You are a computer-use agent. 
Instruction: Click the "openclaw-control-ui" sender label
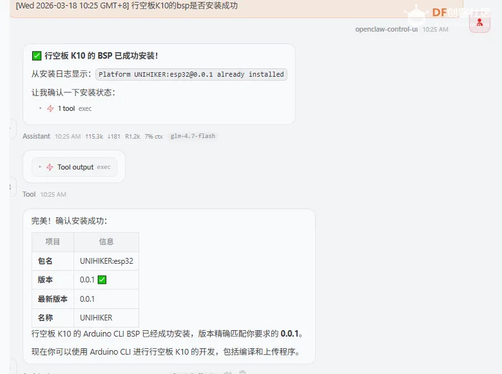pos(387,29)
